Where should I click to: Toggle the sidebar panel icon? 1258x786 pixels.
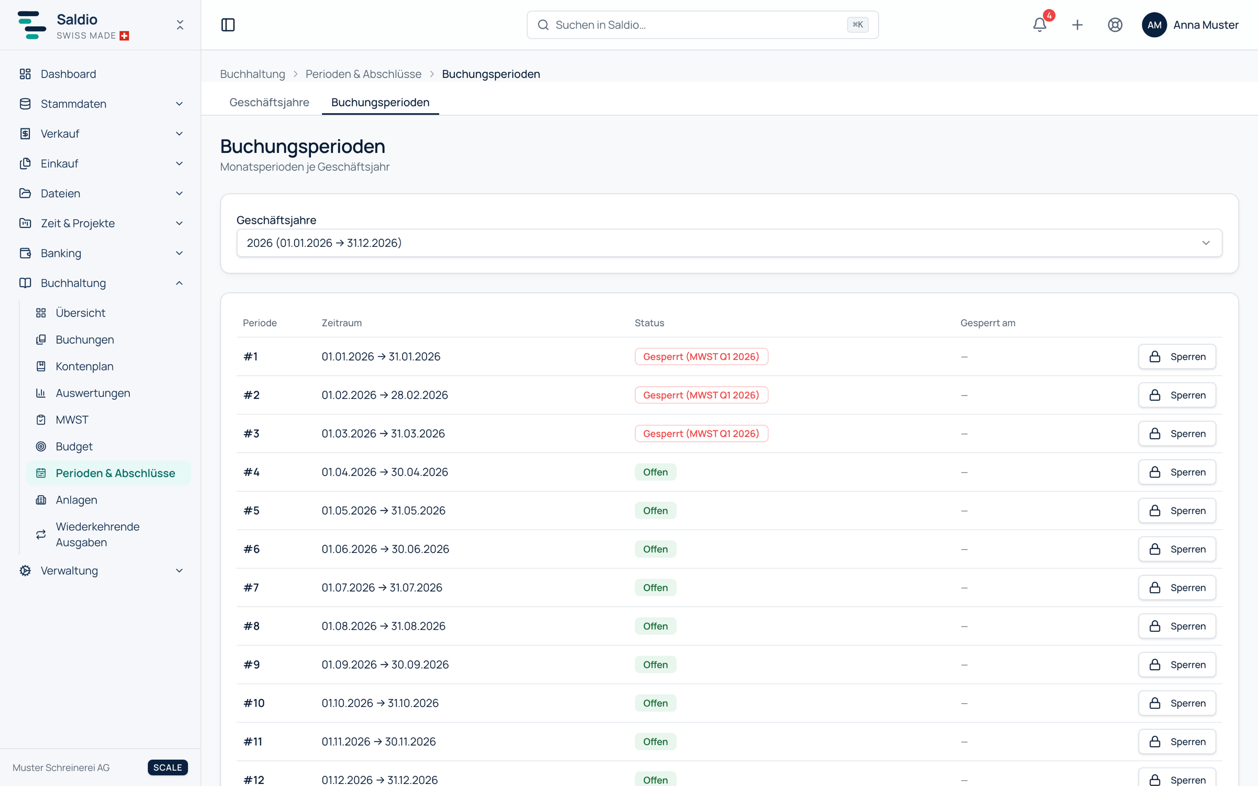point(228,25)
